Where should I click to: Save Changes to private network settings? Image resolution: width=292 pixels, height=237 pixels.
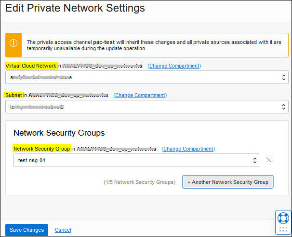pyautogui.click(x=27, y=230)
